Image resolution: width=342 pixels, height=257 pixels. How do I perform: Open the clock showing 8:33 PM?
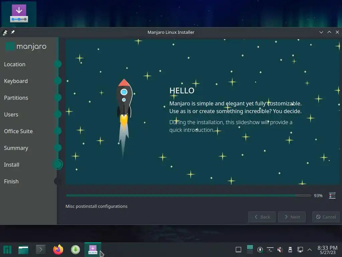(327, 250)
